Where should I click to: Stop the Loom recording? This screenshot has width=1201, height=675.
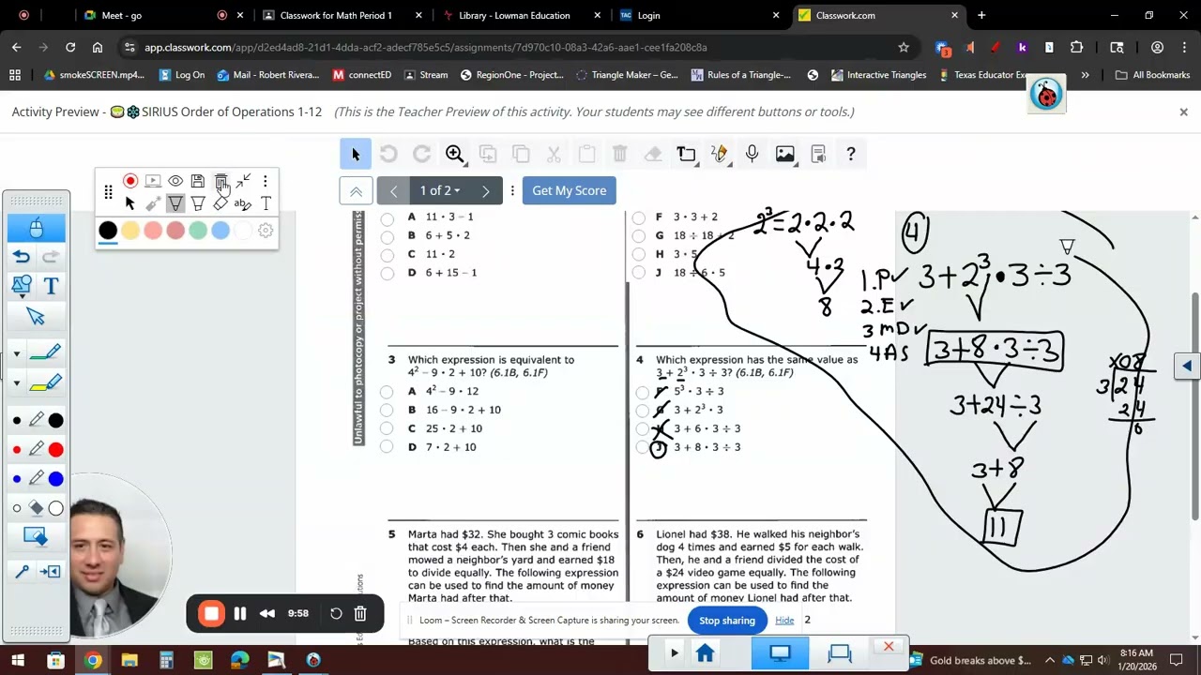coord(211,614)
